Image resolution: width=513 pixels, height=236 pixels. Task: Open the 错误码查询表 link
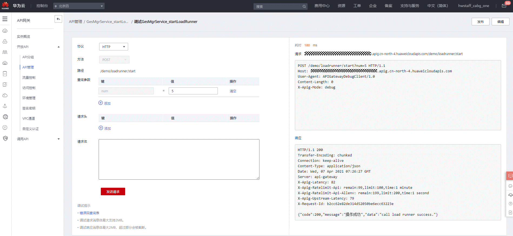(89, 213)
